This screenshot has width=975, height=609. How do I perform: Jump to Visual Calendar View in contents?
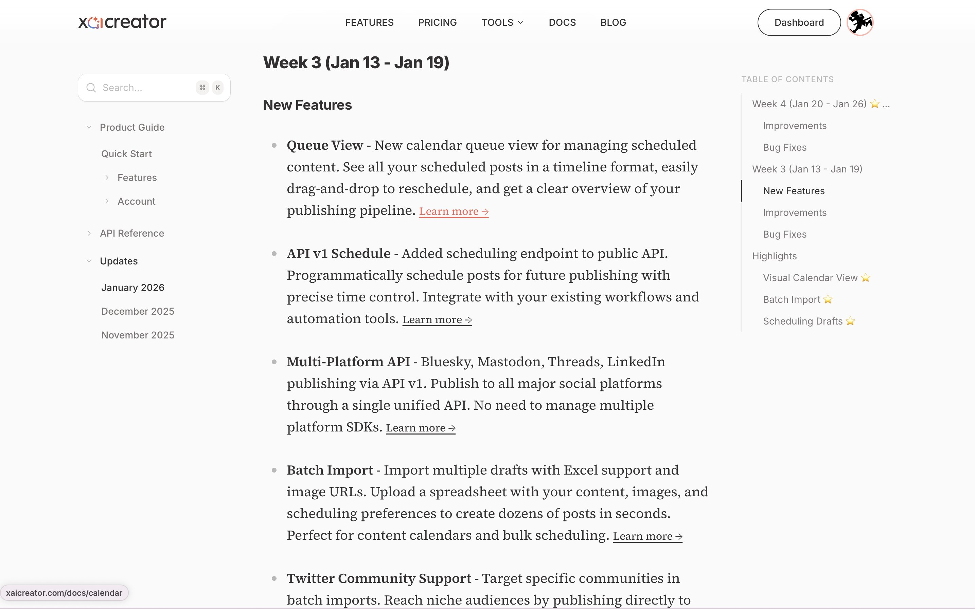[x=810, y=278]
